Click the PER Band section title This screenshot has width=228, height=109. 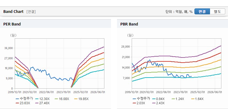coord(12,24)
